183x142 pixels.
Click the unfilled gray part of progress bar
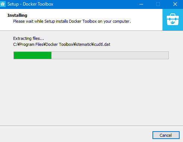[x=110, y=55]
